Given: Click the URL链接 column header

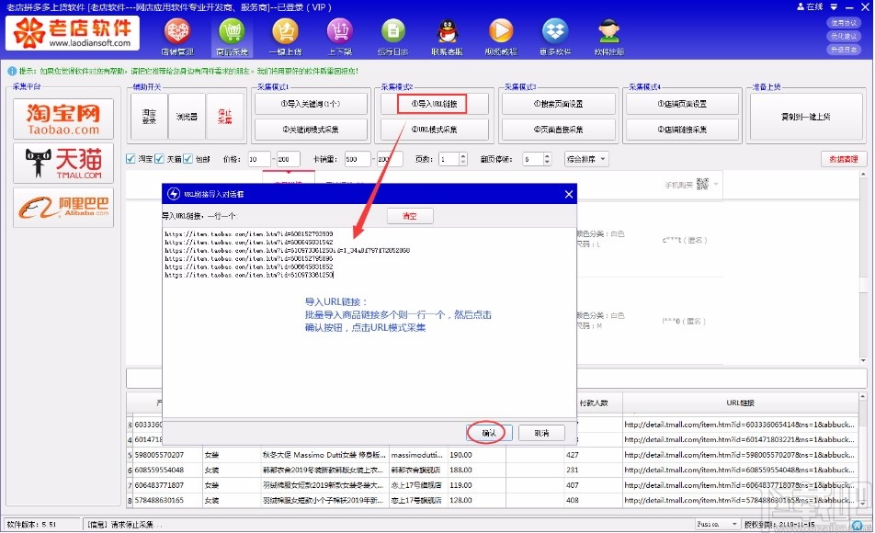Looking at the screenshot, I should pos(740,403).
